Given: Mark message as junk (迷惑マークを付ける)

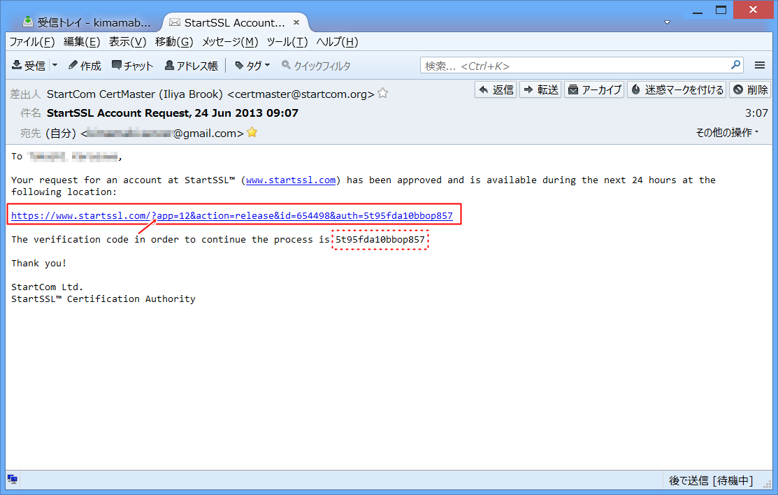Looking at the screenshot, I should 677,89.
